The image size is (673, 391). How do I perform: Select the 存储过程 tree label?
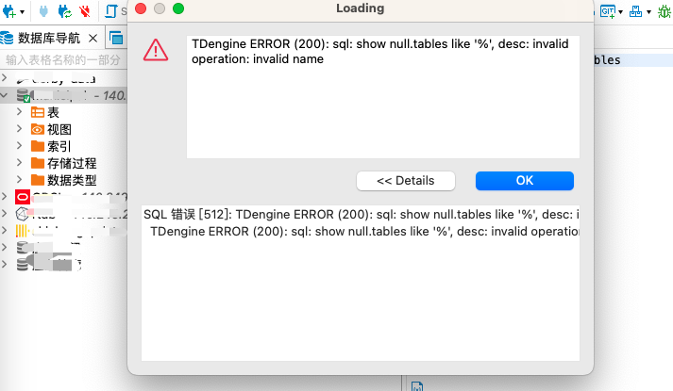click(x=72, y=163)
